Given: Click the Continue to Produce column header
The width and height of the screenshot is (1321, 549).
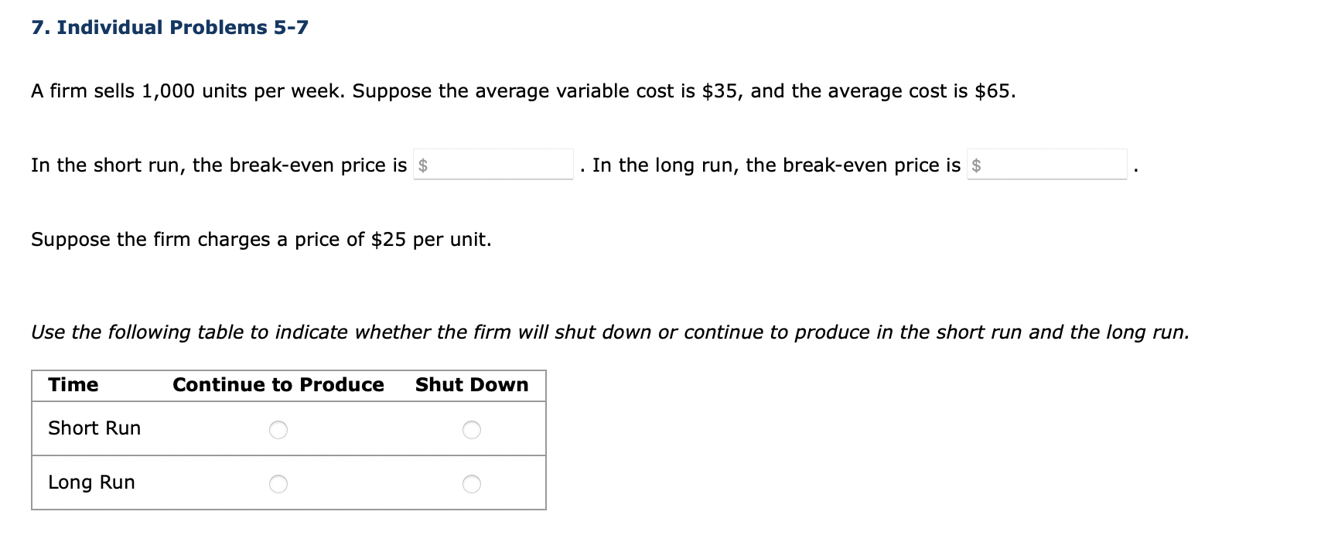Looking at the screenshot, I should point(278,384).
